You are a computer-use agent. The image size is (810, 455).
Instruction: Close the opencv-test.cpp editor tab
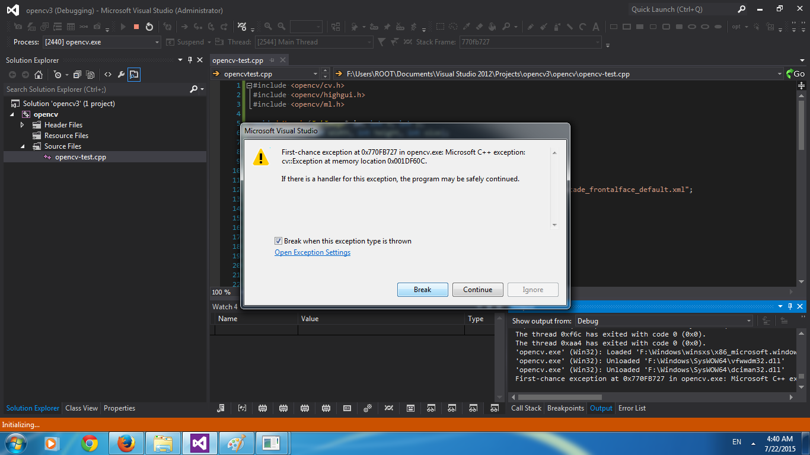point(283,60)
